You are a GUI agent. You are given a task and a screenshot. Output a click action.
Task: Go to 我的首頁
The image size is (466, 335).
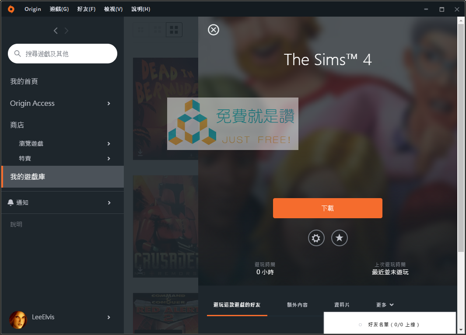click(24, 81)
